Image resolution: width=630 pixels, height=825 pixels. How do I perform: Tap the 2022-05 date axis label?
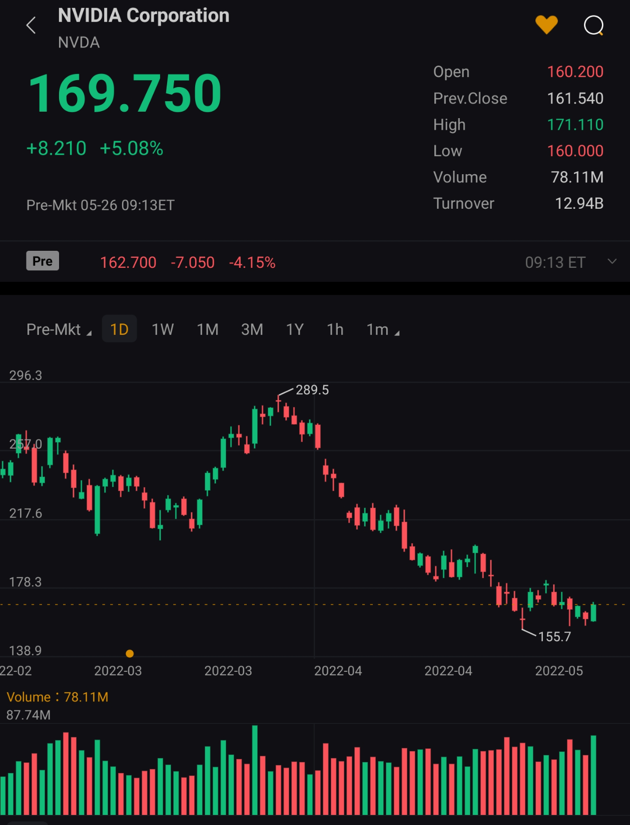click(x=559, y=671)
